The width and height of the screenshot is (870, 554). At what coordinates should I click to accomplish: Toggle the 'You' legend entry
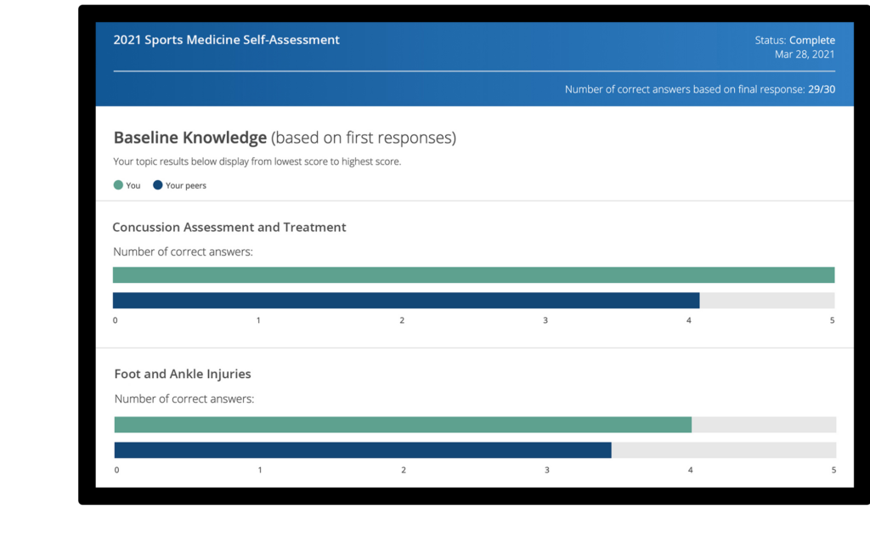pos(126,184)
